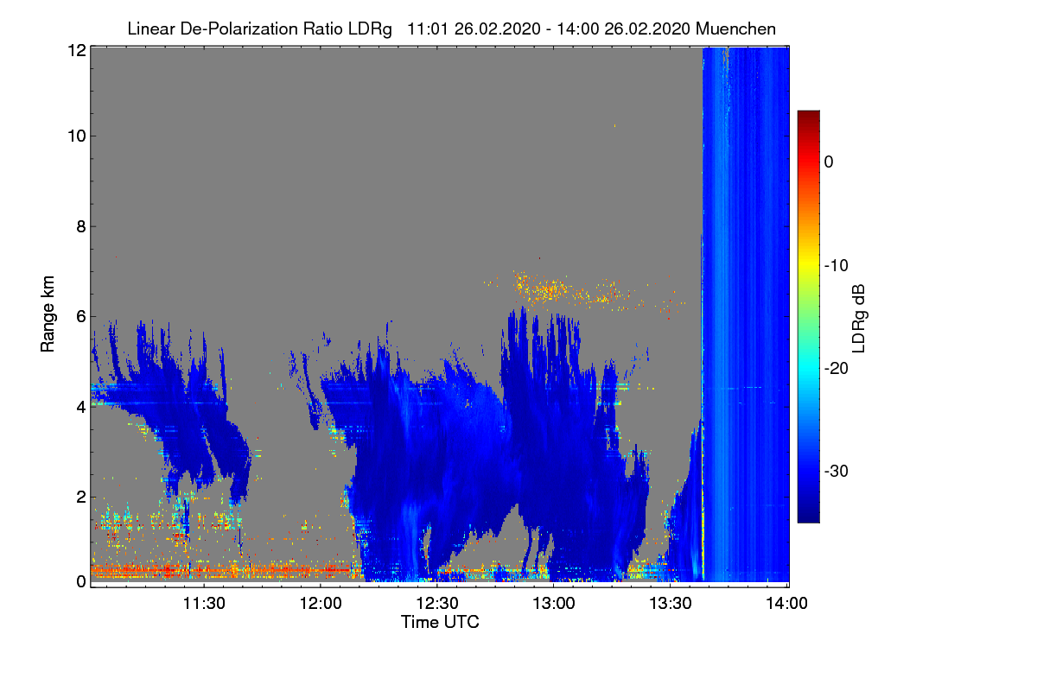Click the '14:00' time tick label

pos(787,604)
